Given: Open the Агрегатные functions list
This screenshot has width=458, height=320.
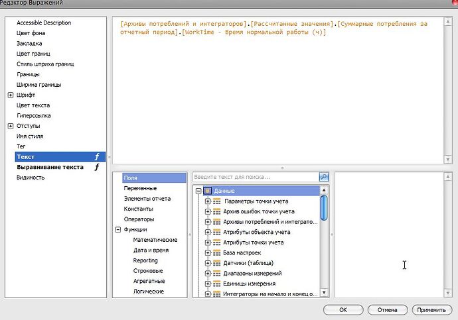Looking at the screenshot, I should pyautogui.click(x=149, y=281).
